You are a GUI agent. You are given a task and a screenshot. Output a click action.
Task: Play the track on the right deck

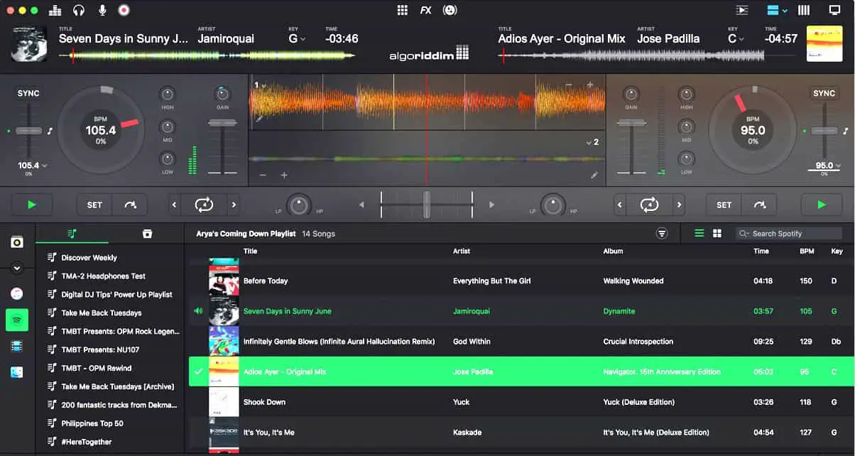click(822, 205)
